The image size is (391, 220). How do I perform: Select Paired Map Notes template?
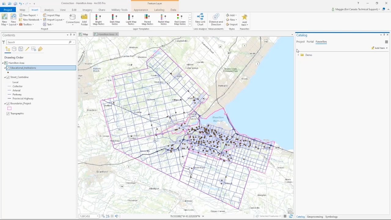[x=147, y=20]
